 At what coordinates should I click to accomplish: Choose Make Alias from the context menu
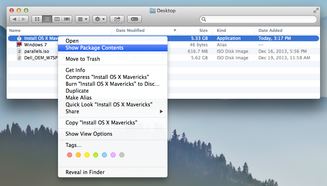click(113, 98)
